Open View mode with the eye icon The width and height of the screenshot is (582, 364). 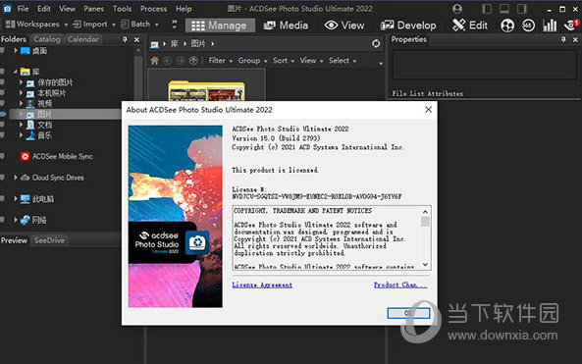[x=344, y=26]
